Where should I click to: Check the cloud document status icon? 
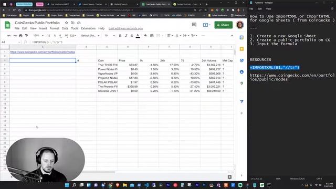click(x=79, y=23)
